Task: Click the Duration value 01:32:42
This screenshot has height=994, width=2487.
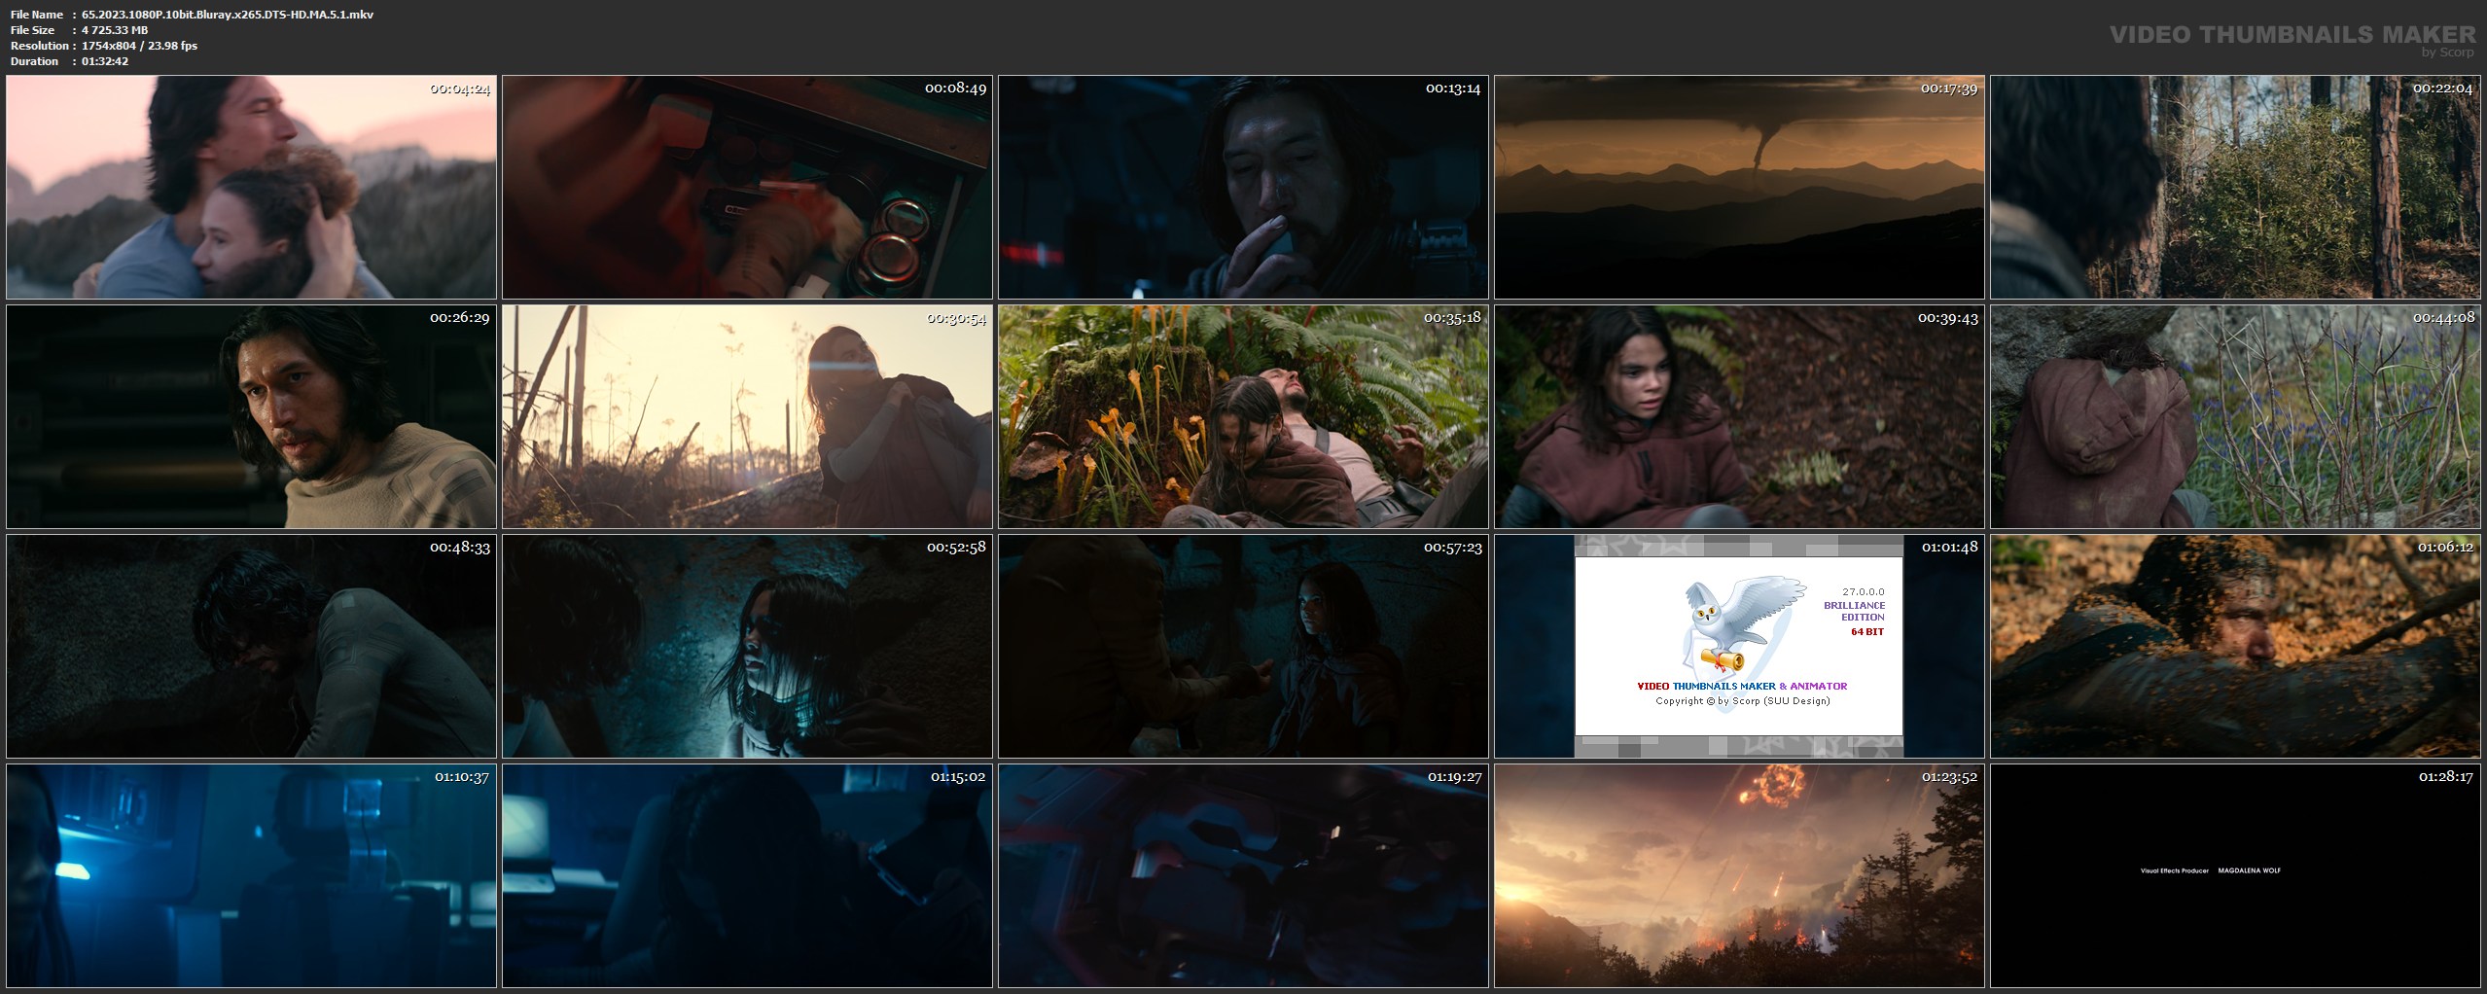Action: tap(105, 61)
